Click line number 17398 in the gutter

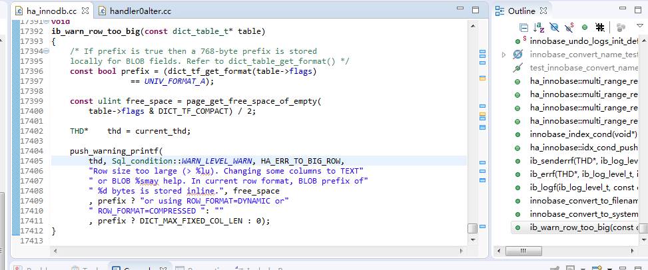coord(31,91)
